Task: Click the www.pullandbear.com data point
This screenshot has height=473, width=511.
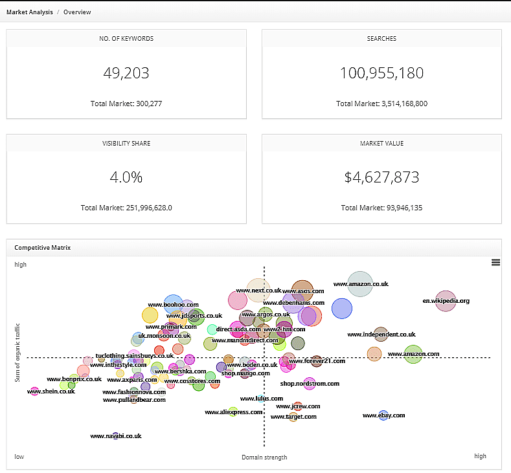Action: click(134, 400)
